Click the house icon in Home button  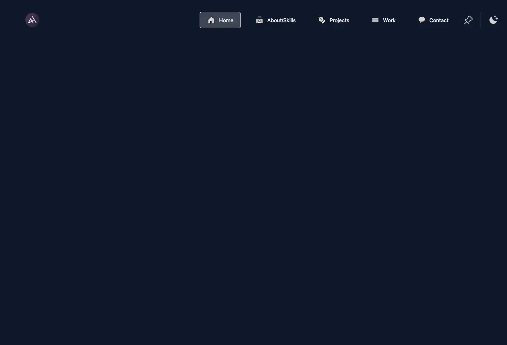[211, 20]
